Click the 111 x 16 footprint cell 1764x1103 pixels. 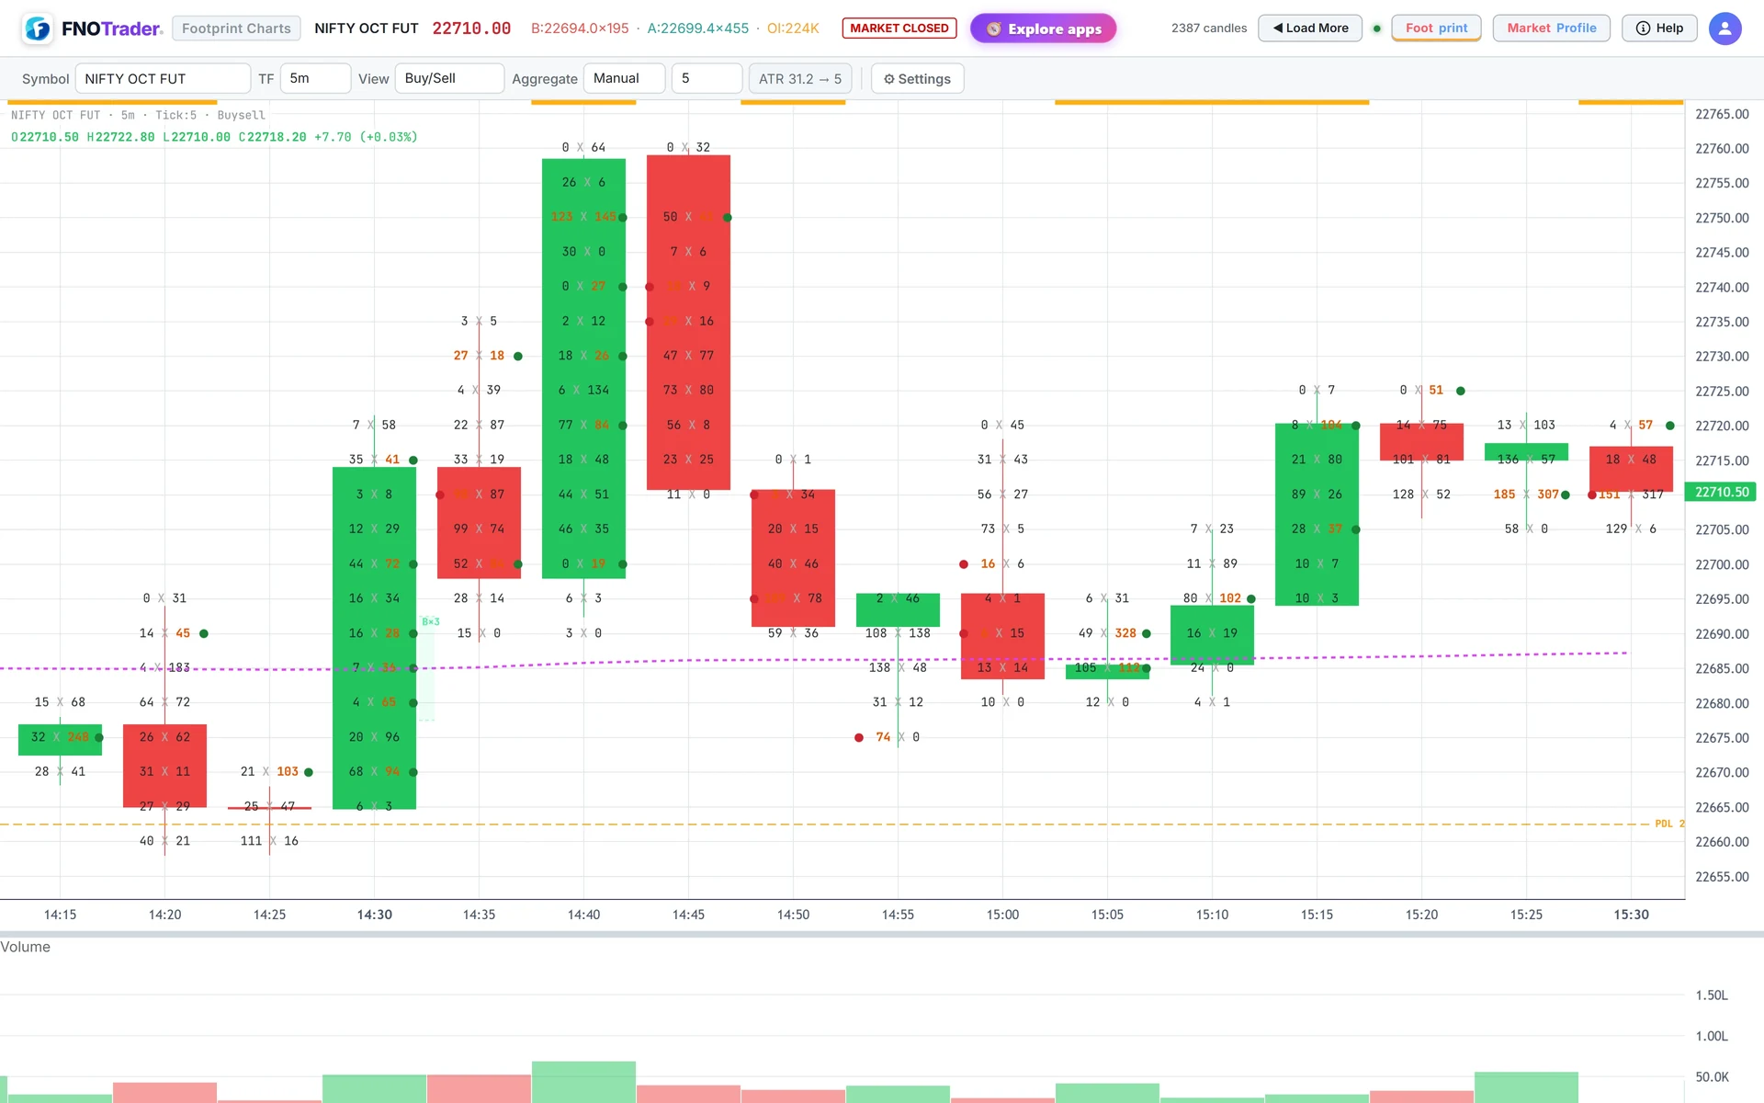269,841
